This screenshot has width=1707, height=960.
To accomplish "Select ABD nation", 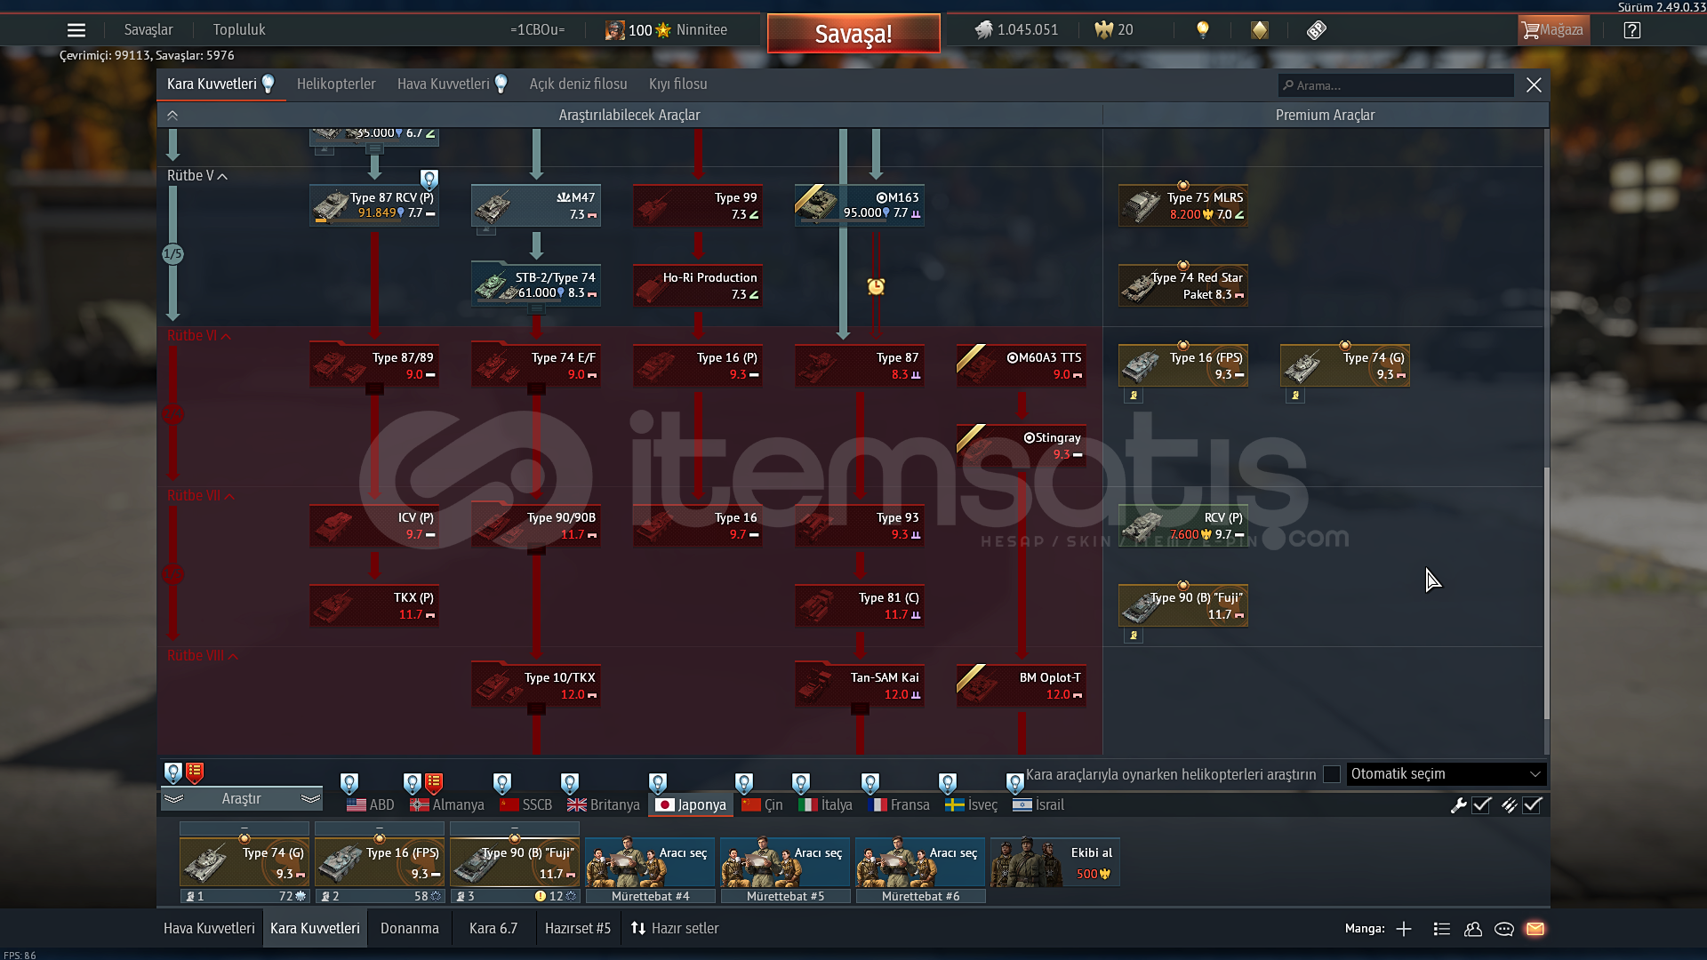I will 370,805.
